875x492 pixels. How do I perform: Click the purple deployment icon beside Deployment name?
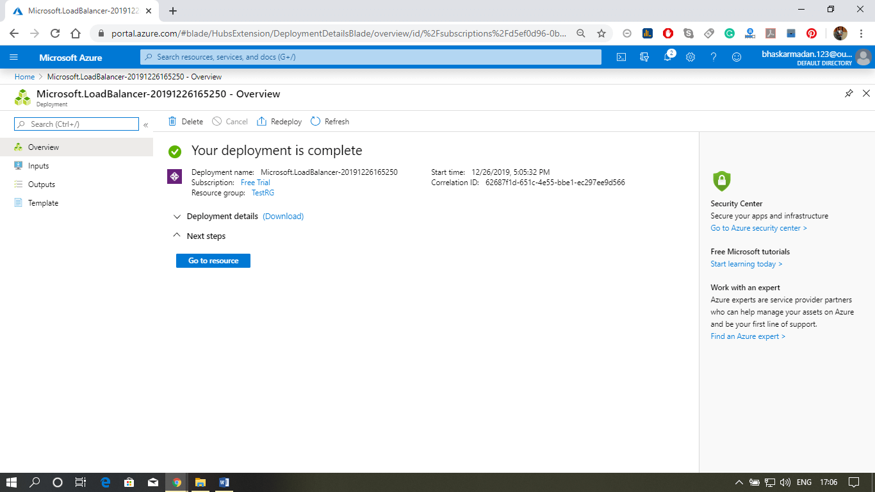[x=174, y=176]
